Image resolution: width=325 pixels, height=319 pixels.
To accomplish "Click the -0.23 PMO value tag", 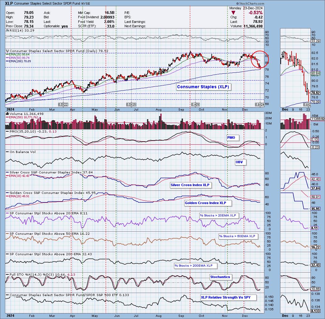I will point(315,147).
